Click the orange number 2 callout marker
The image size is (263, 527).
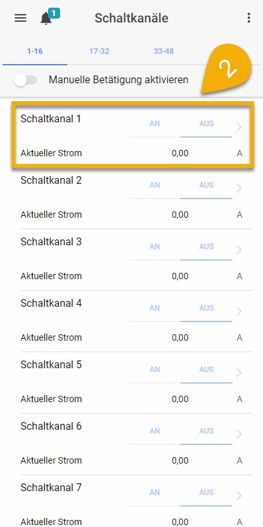(228, 69)
